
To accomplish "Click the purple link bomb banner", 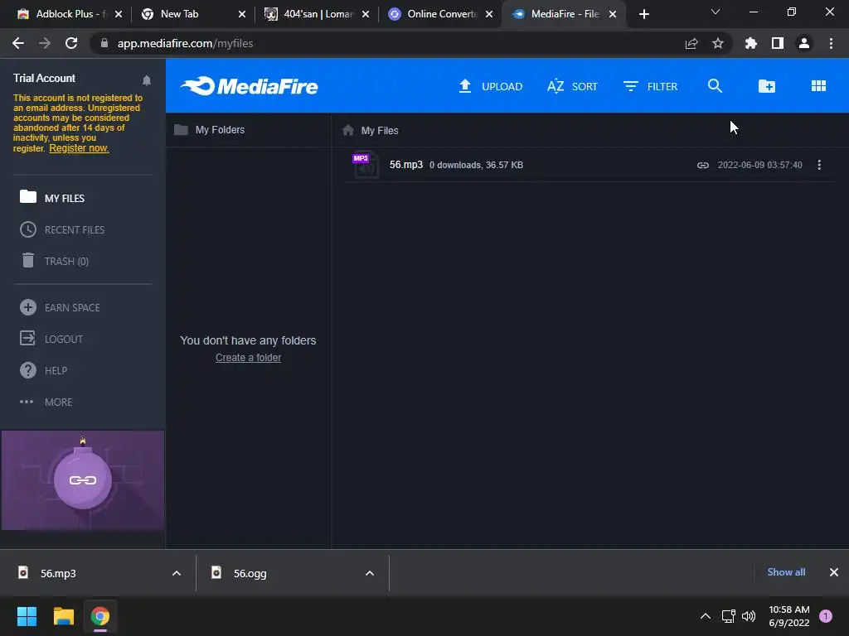I will 83,480.
